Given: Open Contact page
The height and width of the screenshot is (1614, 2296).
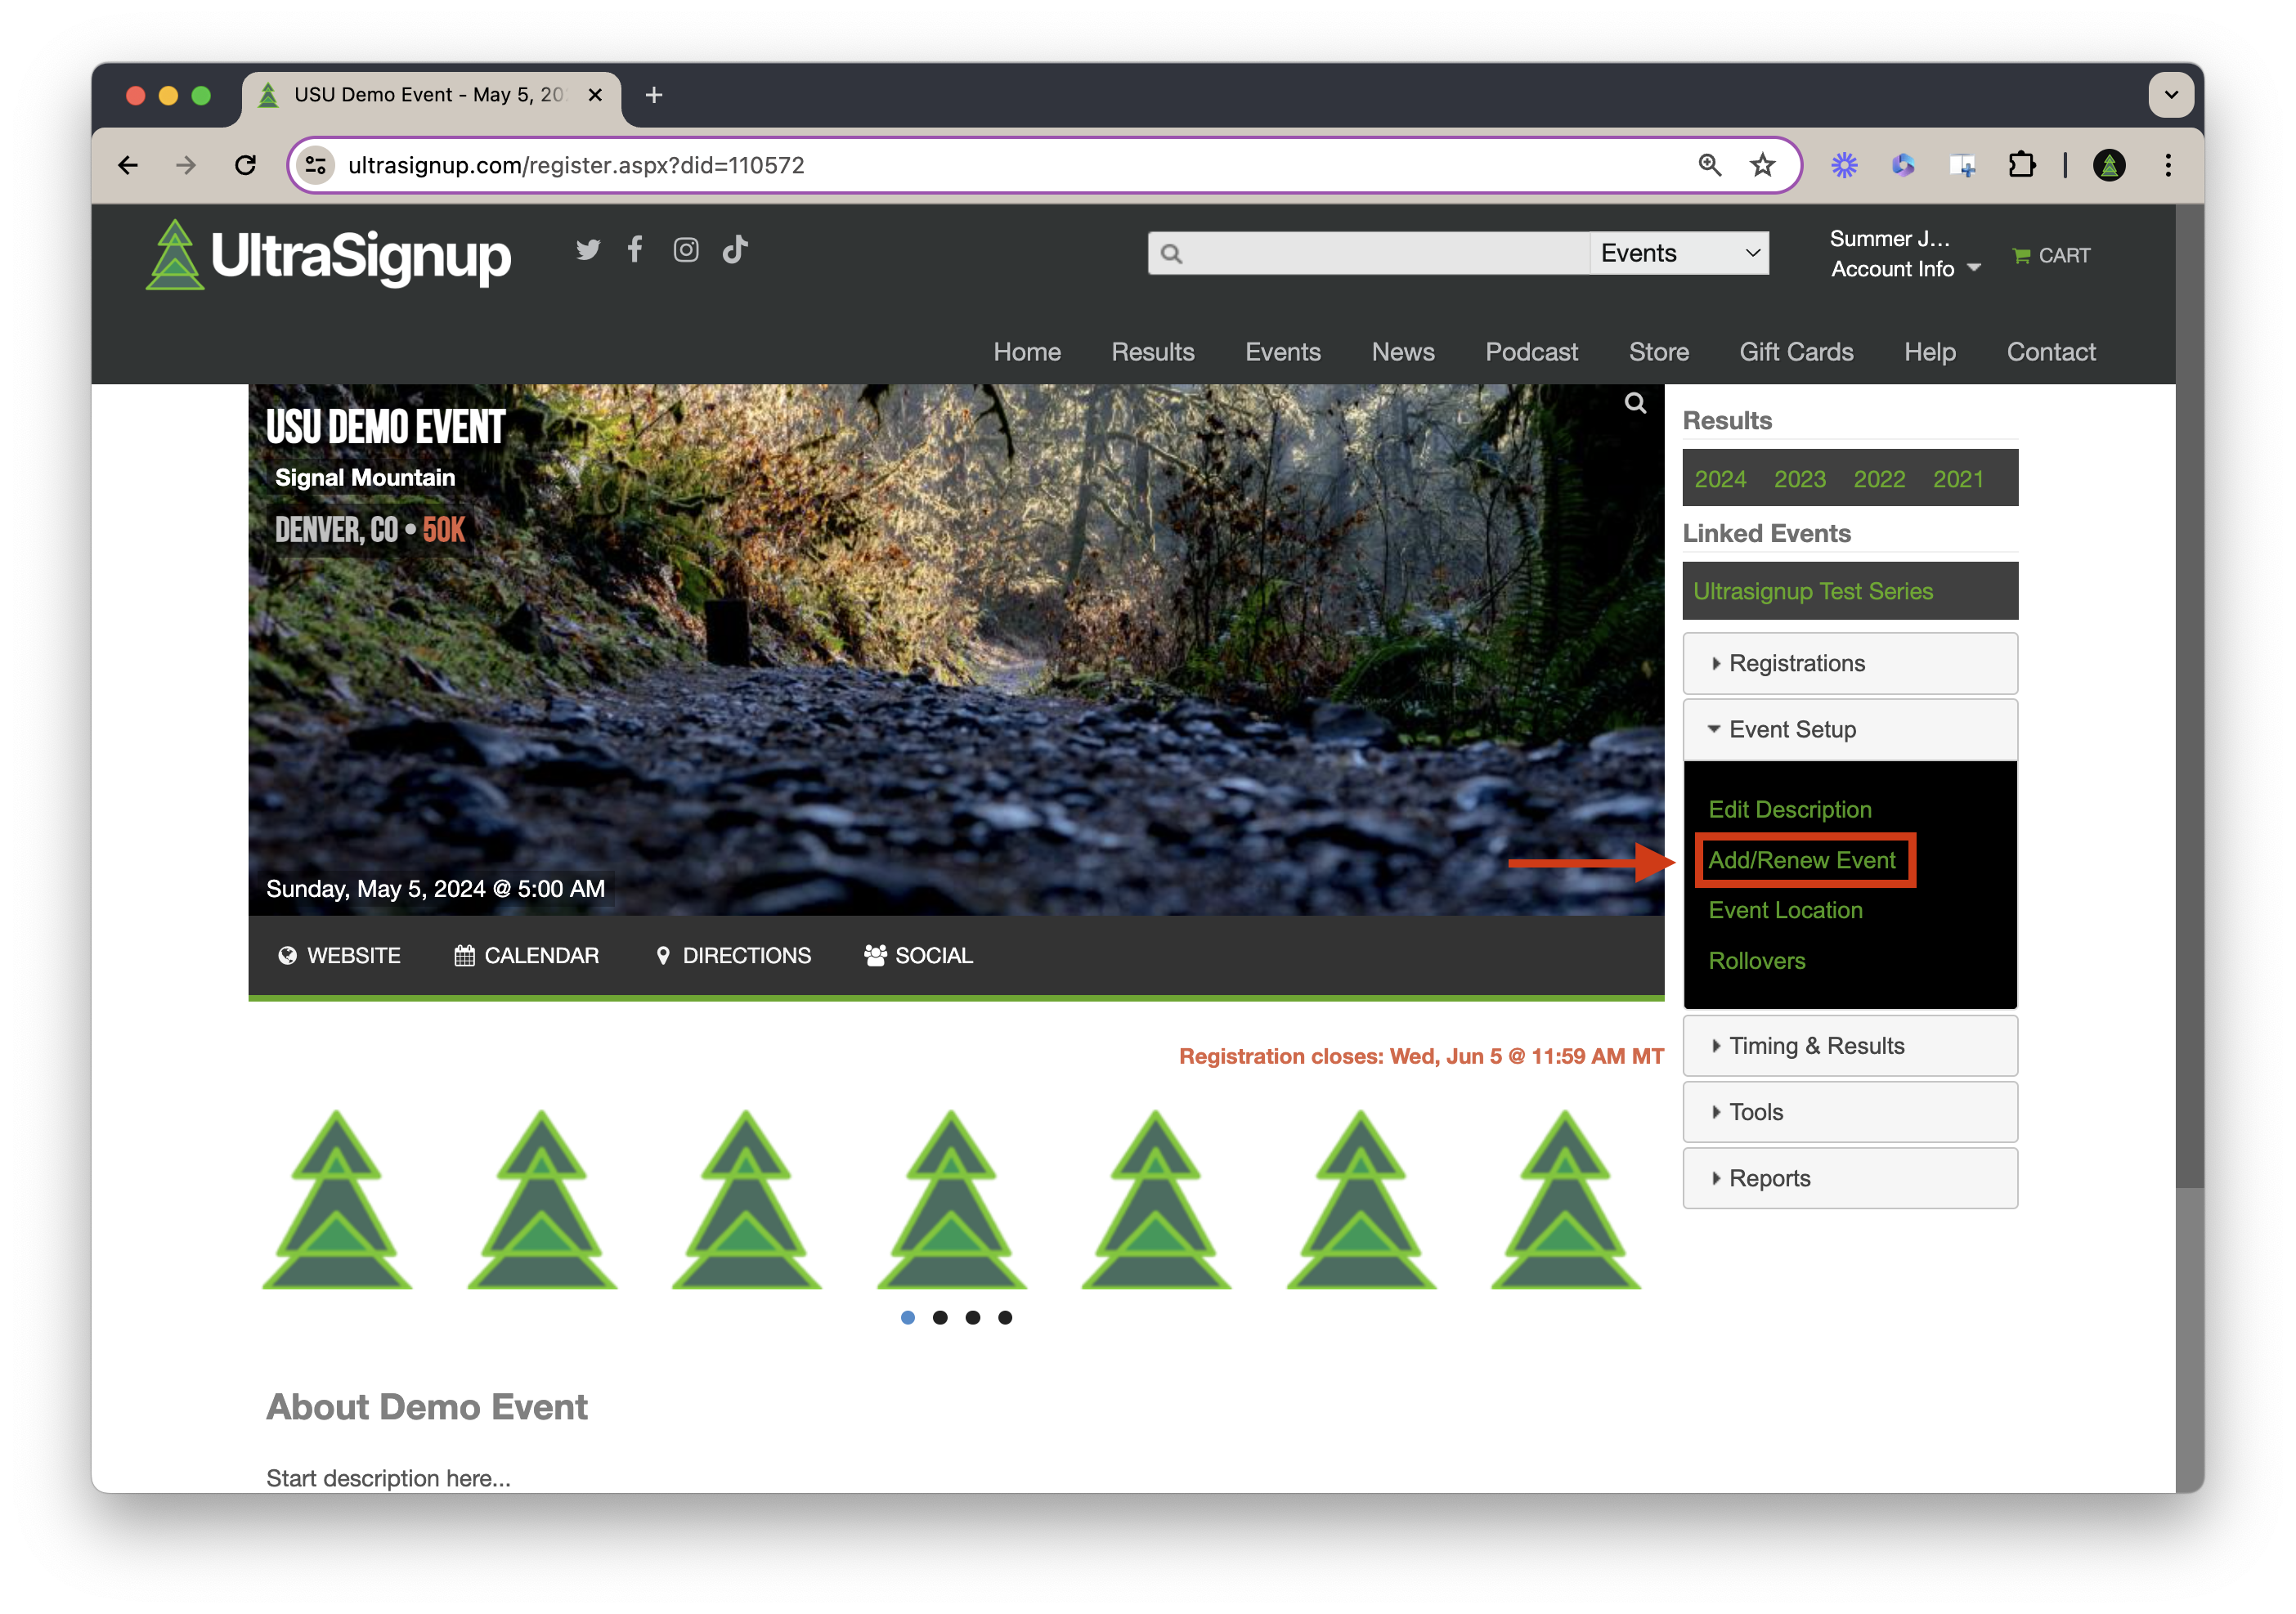Looking at the screenshot, I should pyautogui.click(x=2051, y=352).
